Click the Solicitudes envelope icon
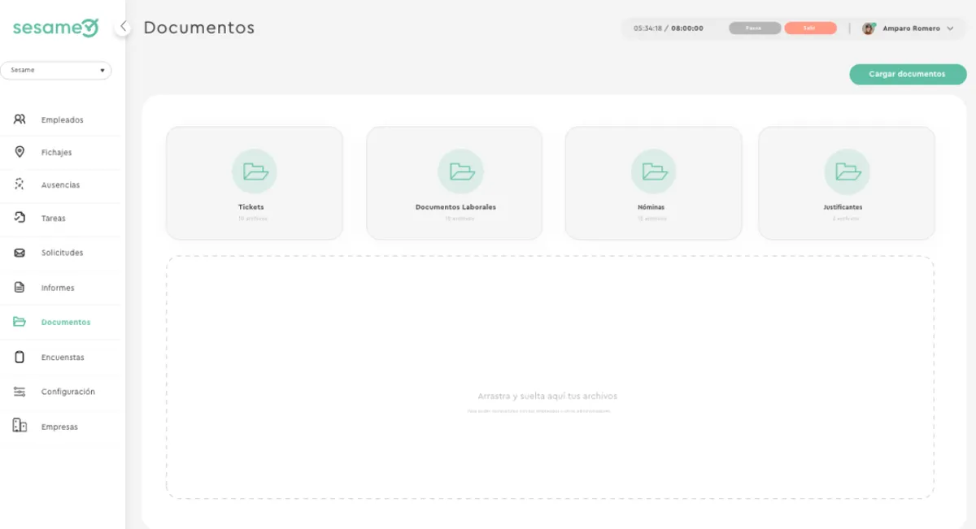This screenshot has width=976, height=529. [x=20, y=253]
